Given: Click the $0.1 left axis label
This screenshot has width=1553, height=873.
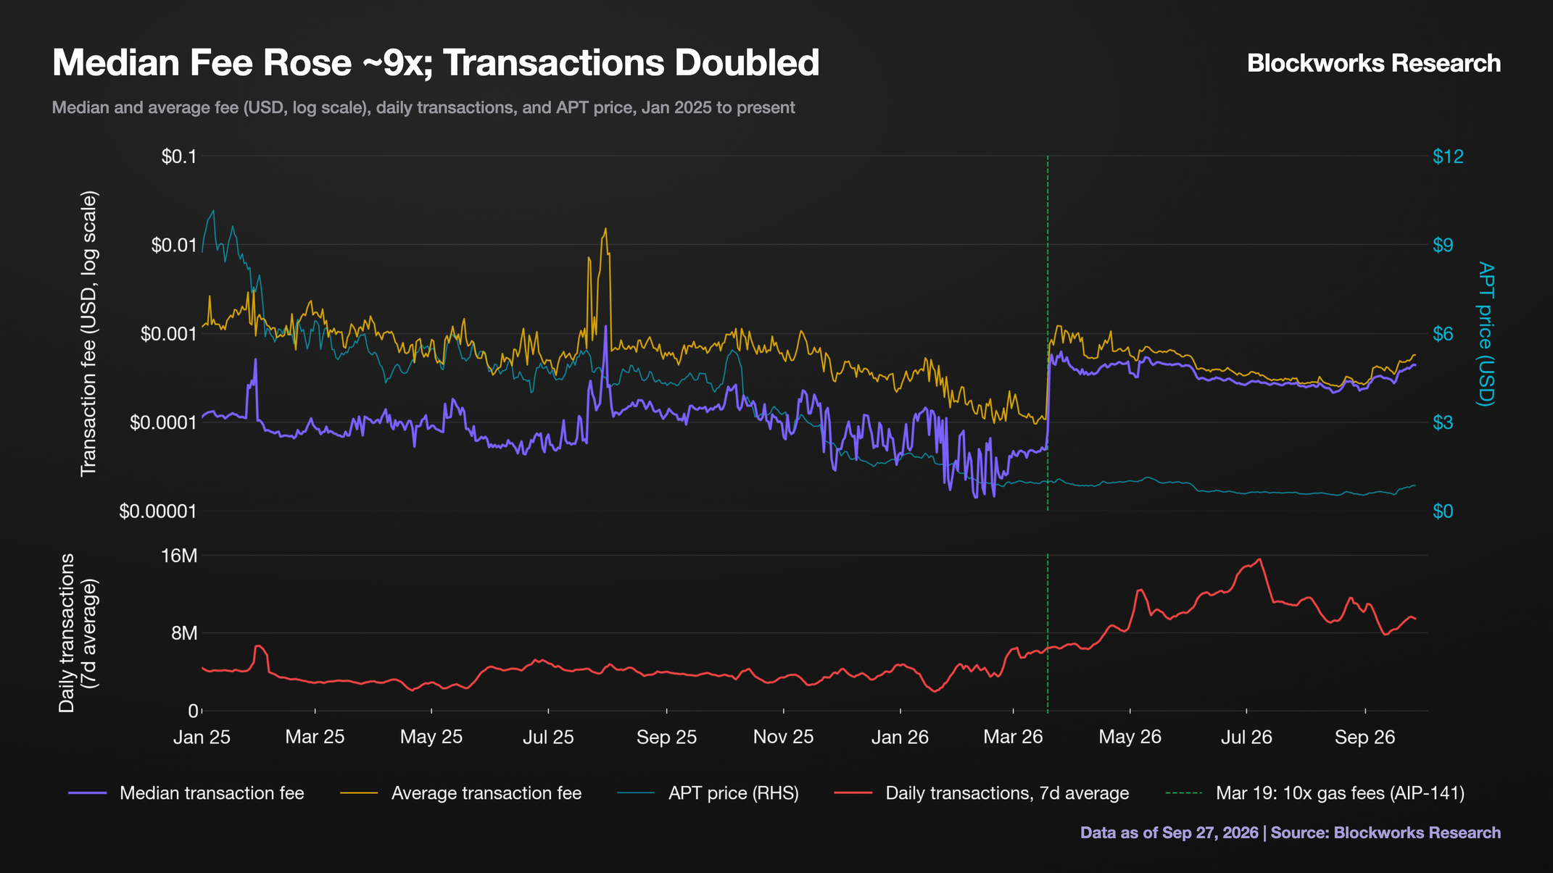Looking at the screenshot, I should pyautogui.click(x=179, y=156).
